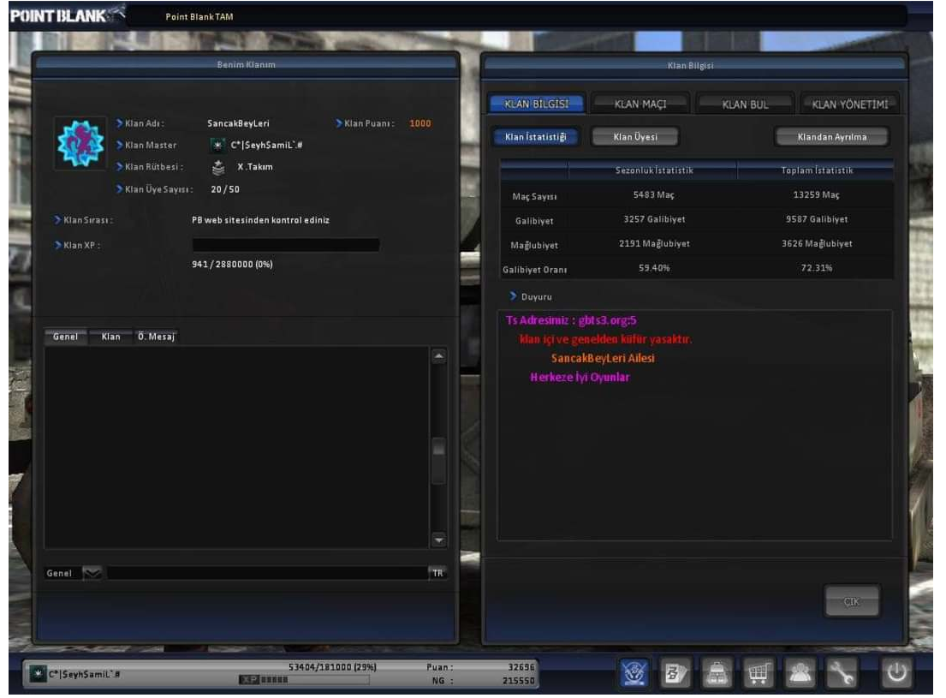
Task: Click the 9587 Galibiyet cell
Action: pyautogui.click(x=816, y=219)
